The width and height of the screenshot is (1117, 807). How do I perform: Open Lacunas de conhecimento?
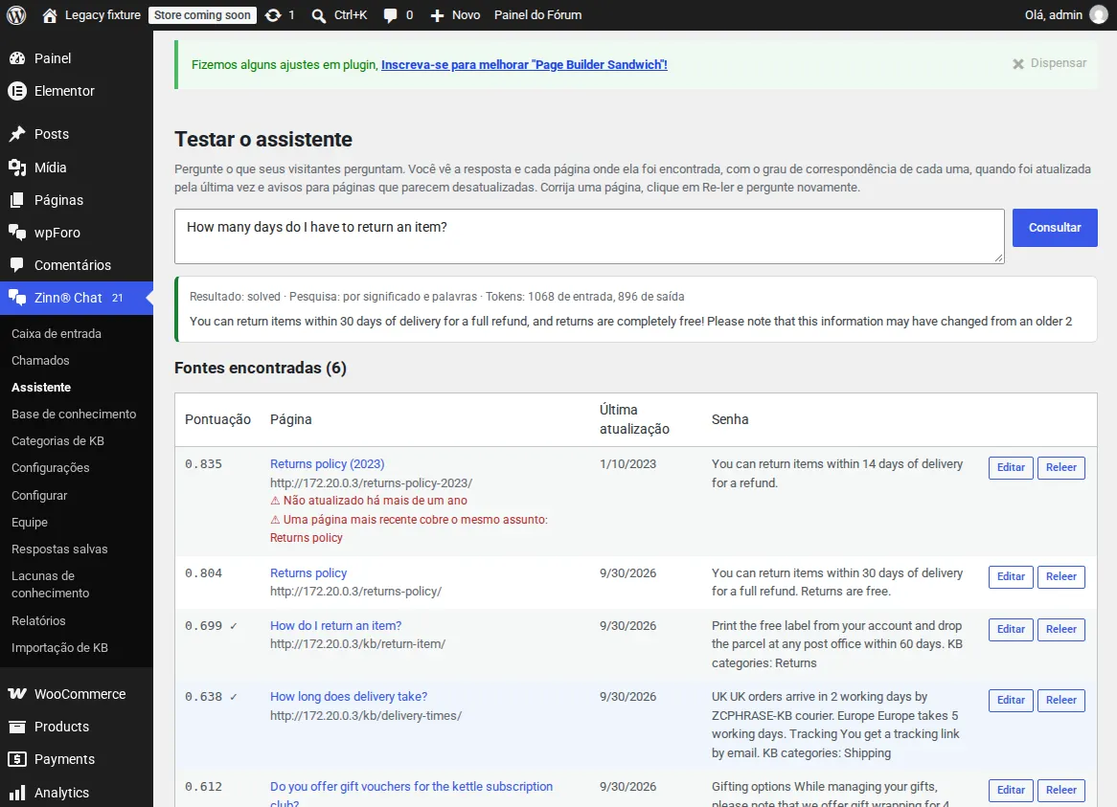[51, 584]
